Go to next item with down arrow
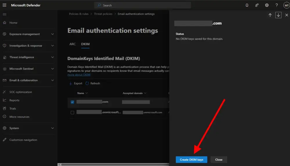This screenshot has width=290, height=166. click(278, 15)
